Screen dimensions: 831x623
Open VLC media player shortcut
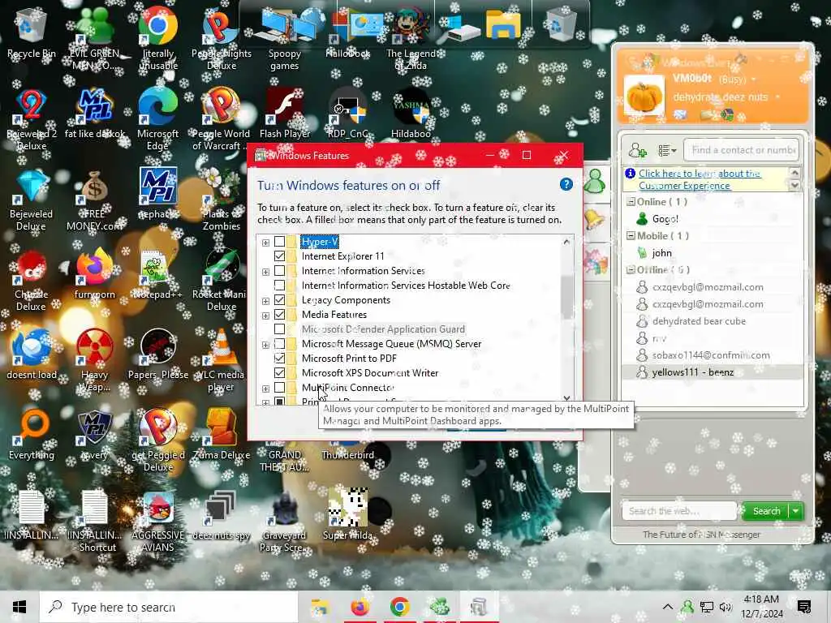coord(221,360)
